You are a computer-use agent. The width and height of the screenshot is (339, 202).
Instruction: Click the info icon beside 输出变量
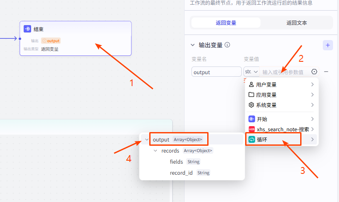click(x=228, y=45)
